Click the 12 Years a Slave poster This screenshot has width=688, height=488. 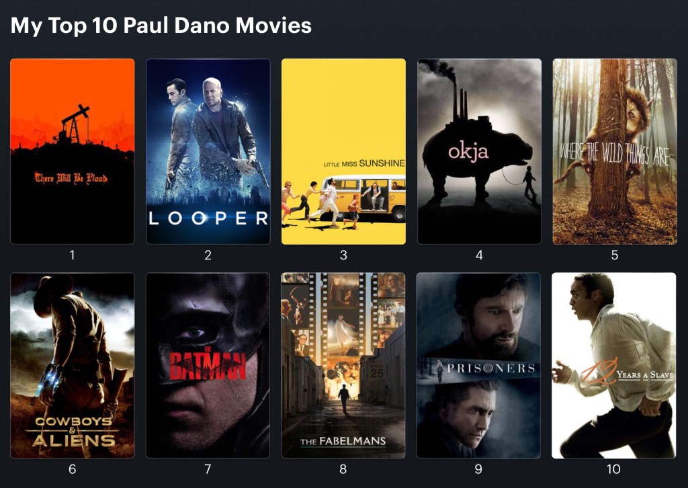coord(614,366)
